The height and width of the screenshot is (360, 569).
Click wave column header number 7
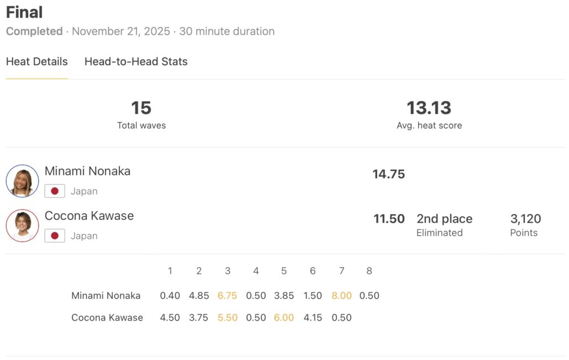(341, 271)
